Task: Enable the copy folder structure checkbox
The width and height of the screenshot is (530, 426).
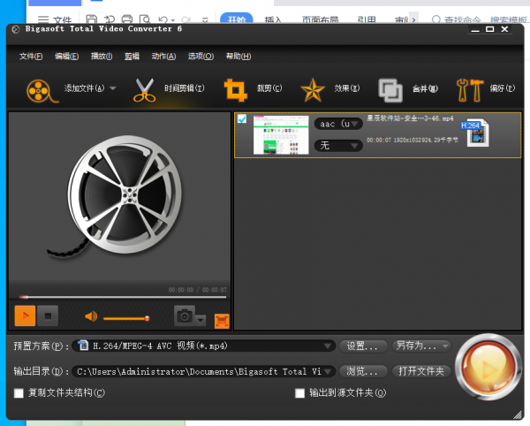Action: click(x=19, y=393)
